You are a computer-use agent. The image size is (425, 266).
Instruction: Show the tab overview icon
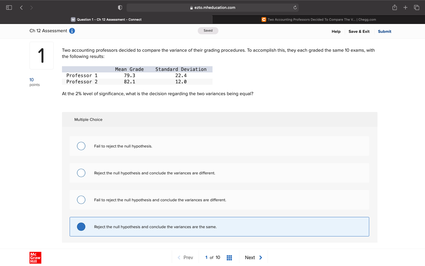tap(416, 7)
